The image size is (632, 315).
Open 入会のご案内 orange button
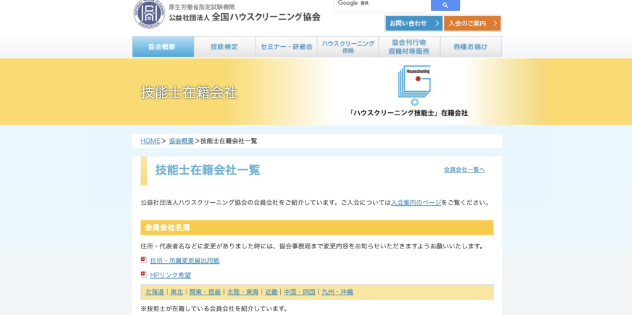click(472, 23)
